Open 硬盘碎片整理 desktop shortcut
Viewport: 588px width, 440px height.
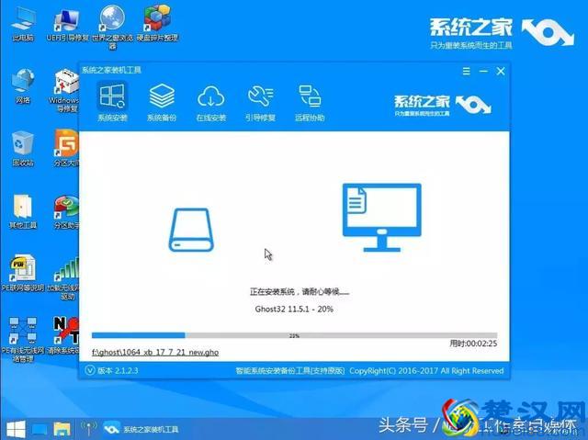(157, 24)
